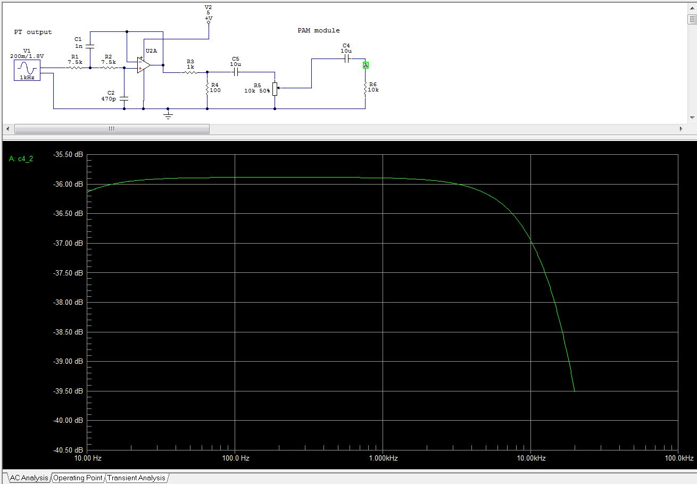The width and height of the screenshot is (697, 484).
Task: Click the -40.50 dB axis label
Action: coord(69,450)
